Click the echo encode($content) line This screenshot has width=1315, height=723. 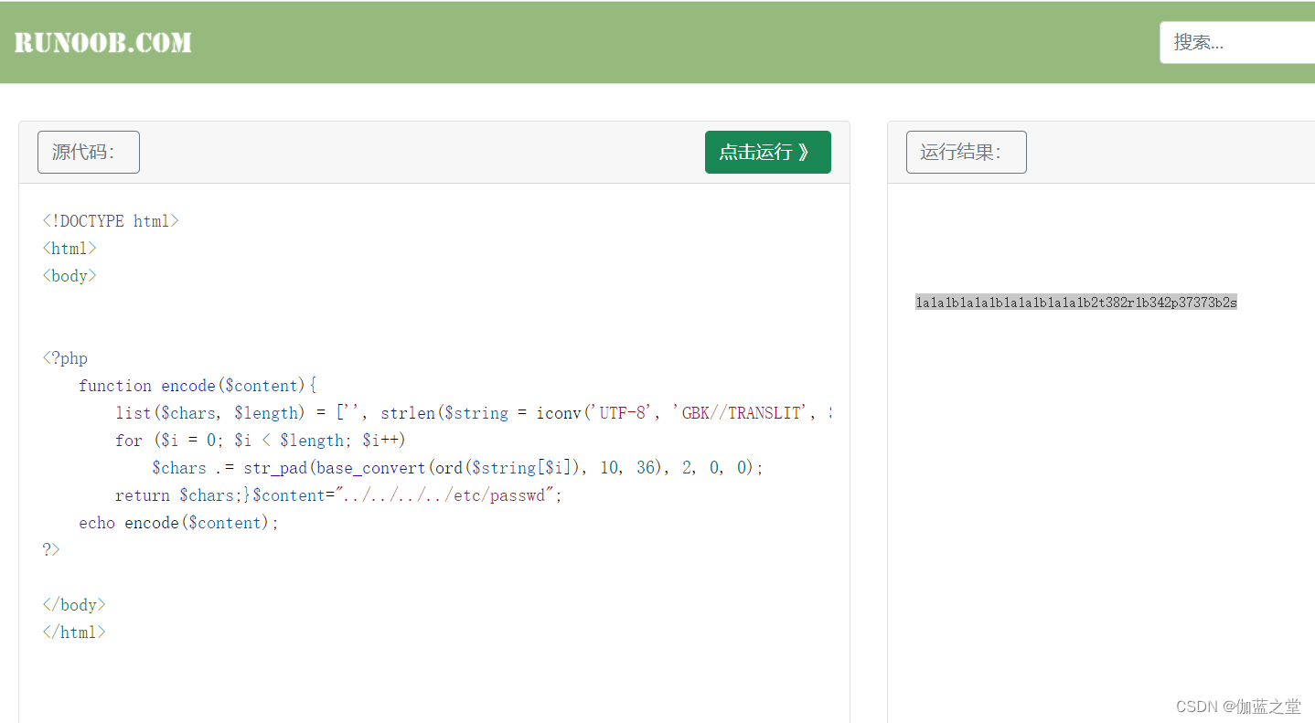click(x=178, y=522)
